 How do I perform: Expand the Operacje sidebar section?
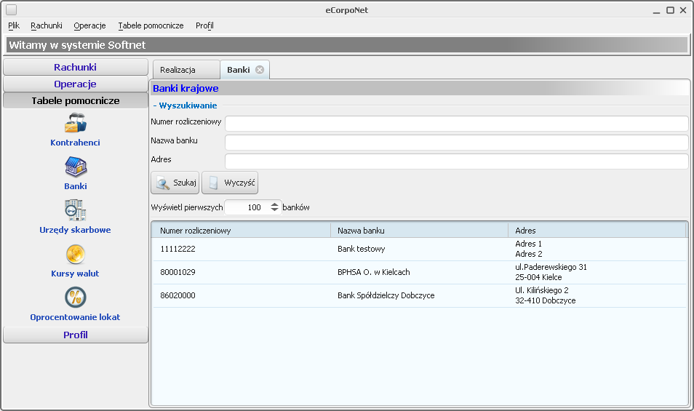(x=75, y=84)
